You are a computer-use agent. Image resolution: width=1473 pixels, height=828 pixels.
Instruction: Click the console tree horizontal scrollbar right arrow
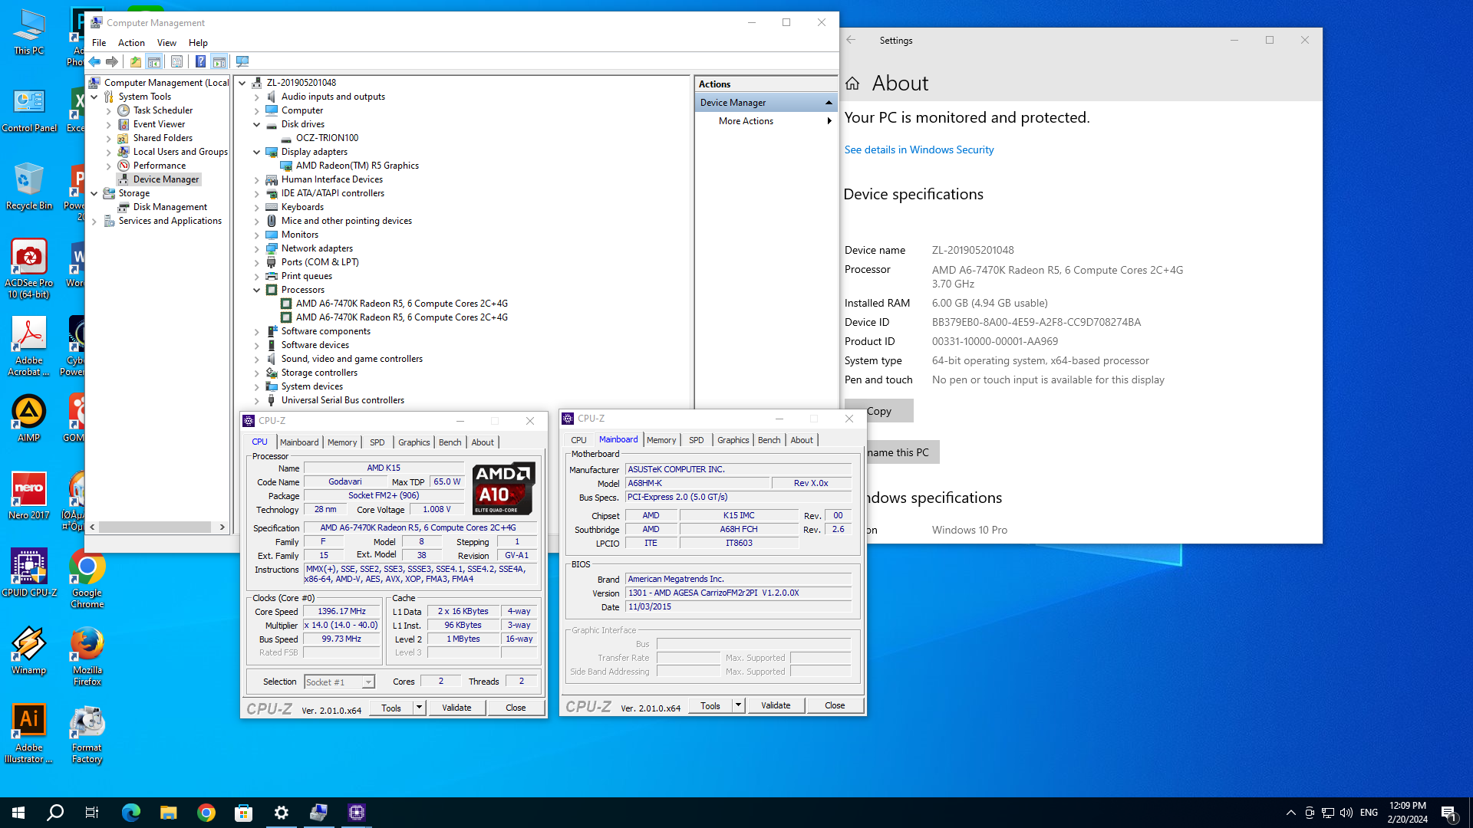point(222,527)
